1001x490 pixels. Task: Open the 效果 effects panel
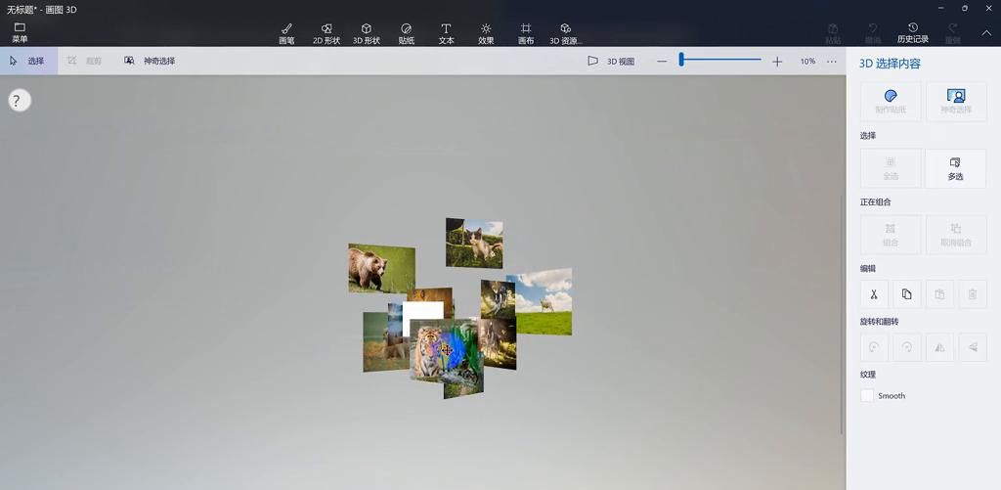486,33
